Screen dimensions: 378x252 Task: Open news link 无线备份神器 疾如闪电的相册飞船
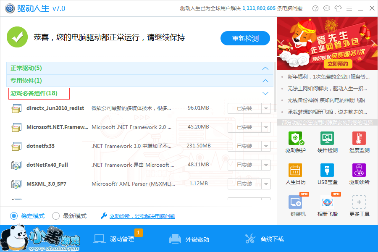pos(326,100)
